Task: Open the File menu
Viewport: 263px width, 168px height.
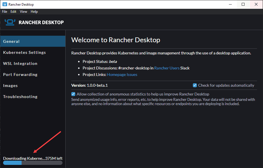Action: click(5, 12)
